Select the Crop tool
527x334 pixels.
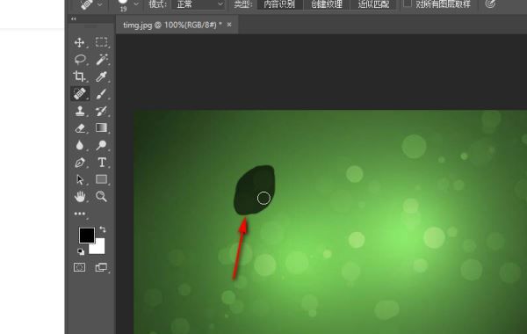[x=79, y=76]
